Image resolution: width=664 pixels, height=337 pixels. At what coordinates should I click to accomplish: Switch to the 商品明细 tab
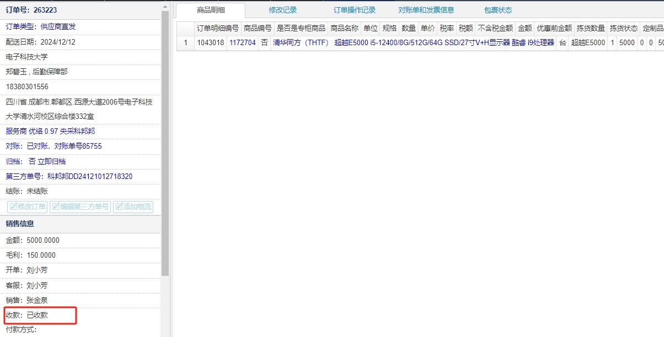[x=211, y=10]
